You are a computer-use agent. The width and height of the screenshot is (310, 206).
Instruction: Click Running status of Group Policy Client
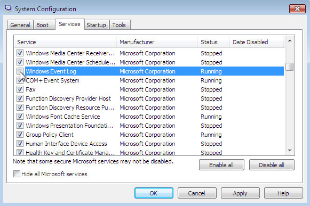click(211, 135)
